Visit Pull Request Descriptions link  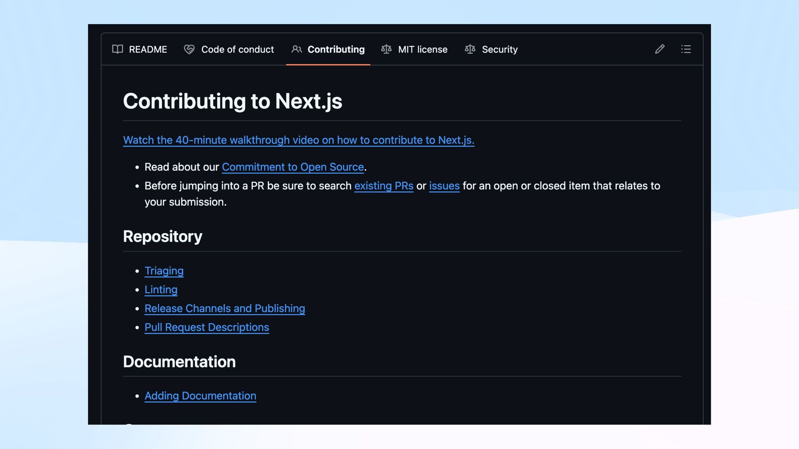[206, 328]
